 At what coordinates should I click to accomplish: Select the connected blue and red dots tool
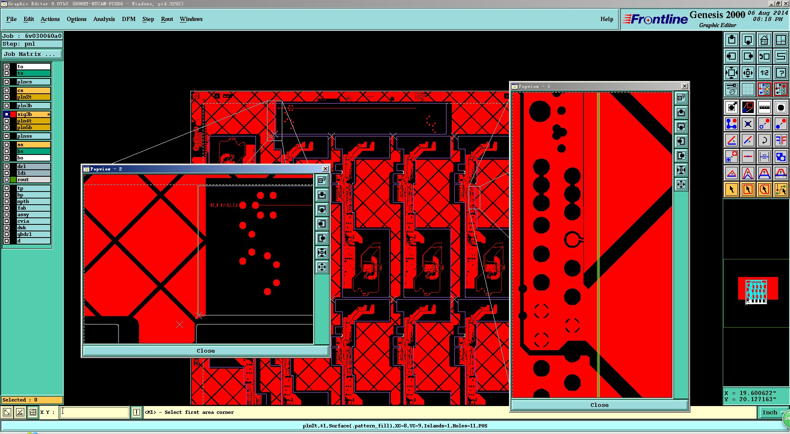[732, 124]
